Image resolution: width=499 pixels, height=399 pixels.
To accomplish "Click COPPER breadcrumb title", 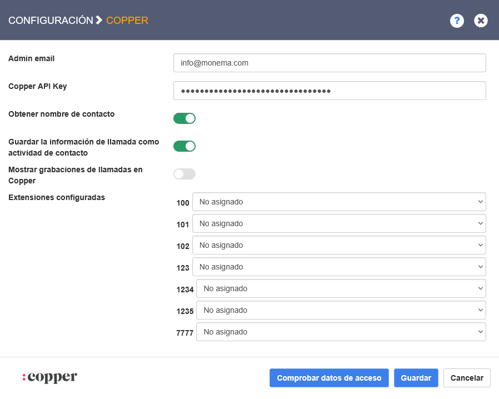I will 127,21.
